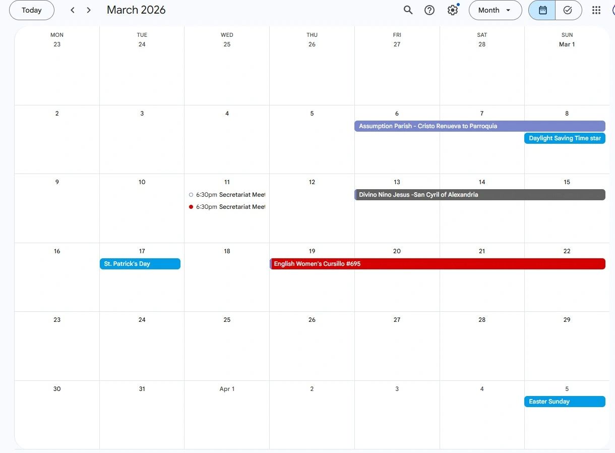615x453 pixels.
Task: Select the date number 25 in March
Action: pyautogui.click(x=227, y=320)
